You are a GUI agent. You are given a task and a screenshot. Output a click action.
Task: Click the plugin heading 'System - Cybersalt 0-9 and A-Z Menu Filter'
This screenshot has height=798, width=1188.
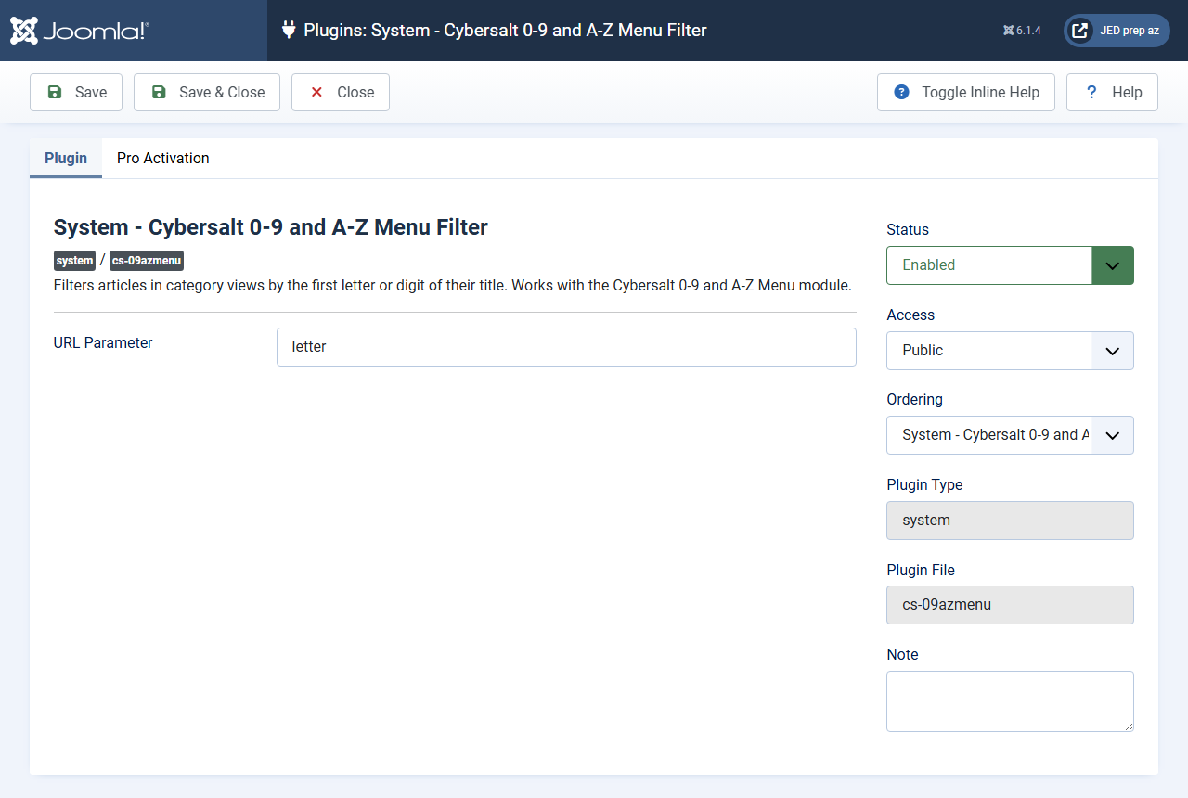point(271,227)
